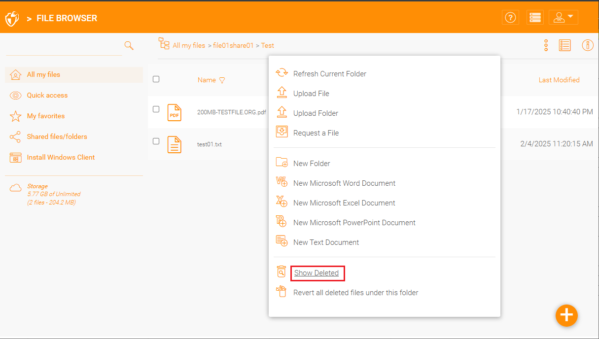The image size is (599, 339).
Task: Sort by the Name column header
Action: [207, 80]
